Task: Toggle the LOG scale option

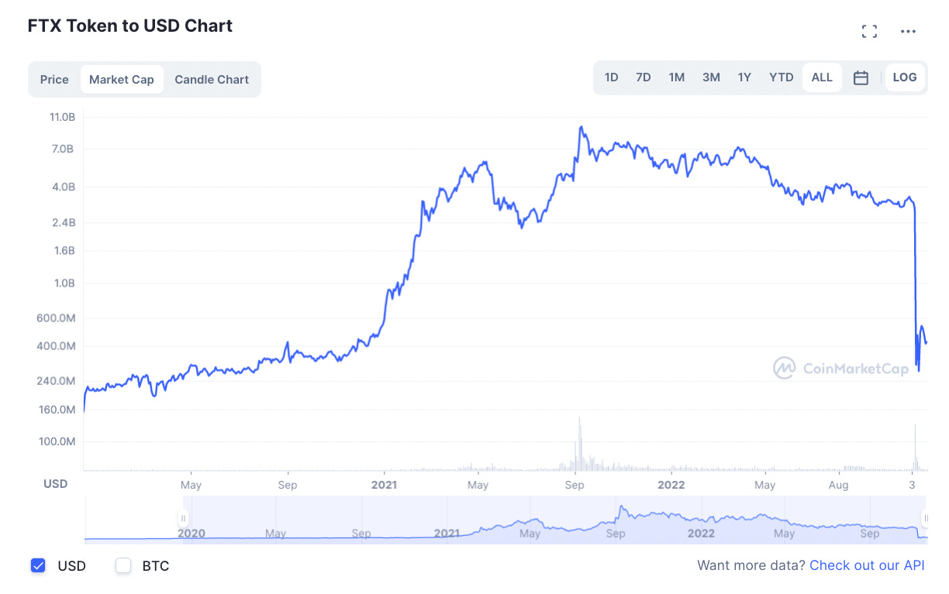Action: coord(905,77)
